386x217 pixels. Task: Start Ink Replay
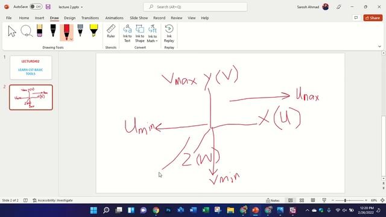click(169, 34)
